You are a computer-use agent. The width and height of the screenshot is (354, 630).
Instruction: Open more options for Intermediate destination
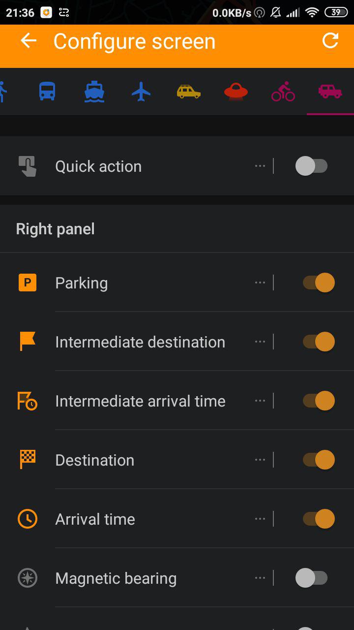tap(260, 342)
